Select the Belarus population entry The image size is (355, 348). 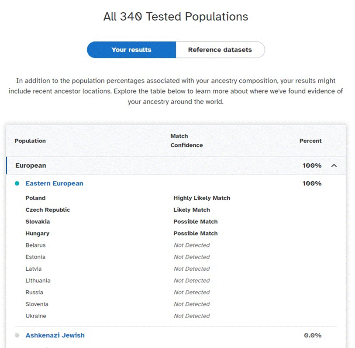pos(35,245)
